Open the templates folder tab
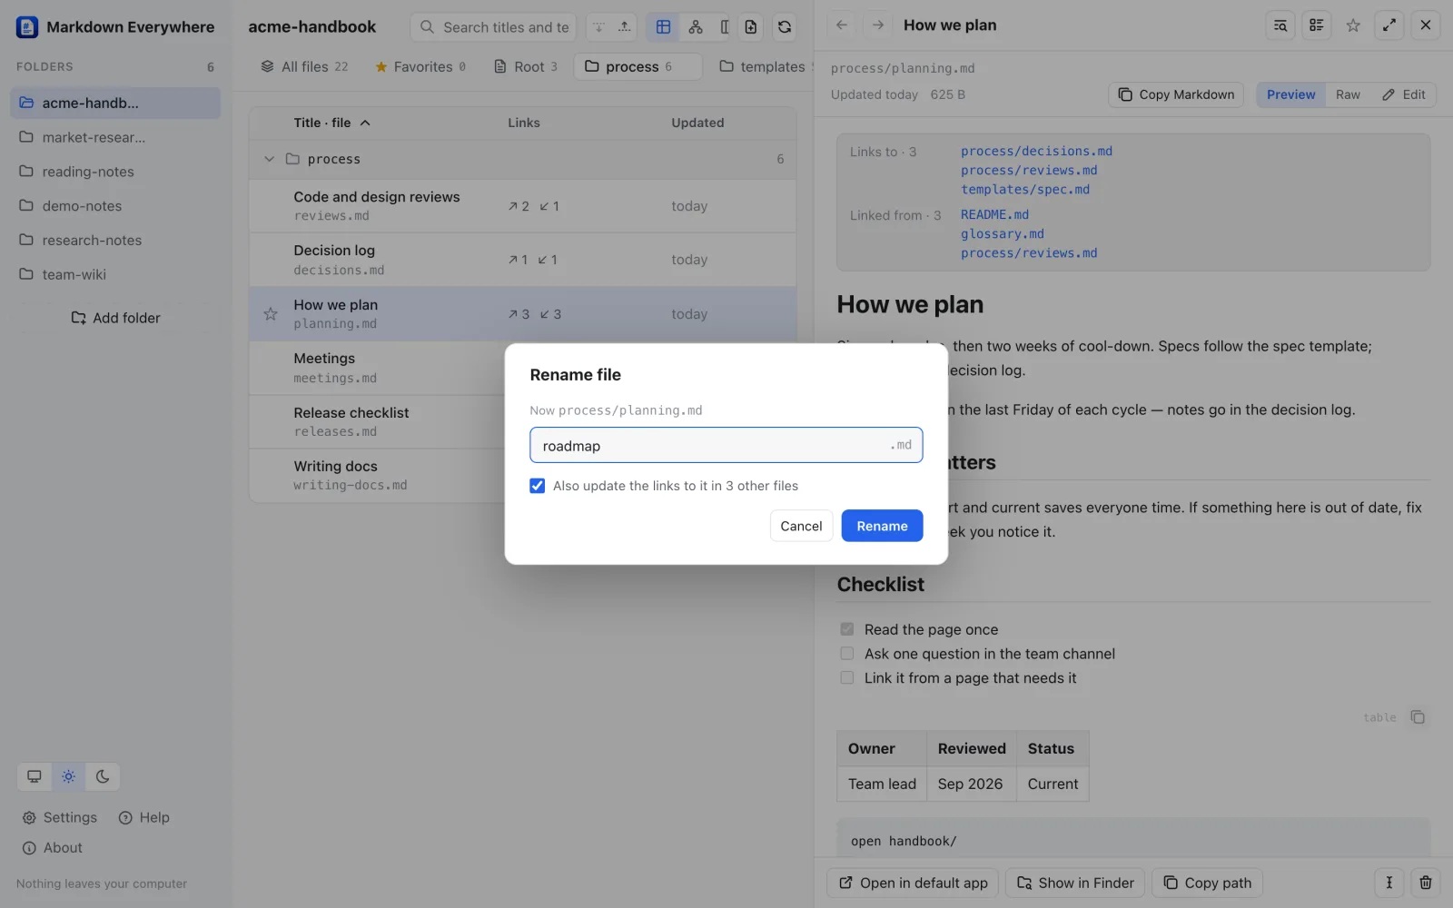 763,66
